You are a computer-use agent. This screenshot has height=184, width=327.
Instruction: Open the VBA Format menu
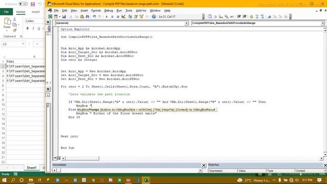click(x=96, y=10)
